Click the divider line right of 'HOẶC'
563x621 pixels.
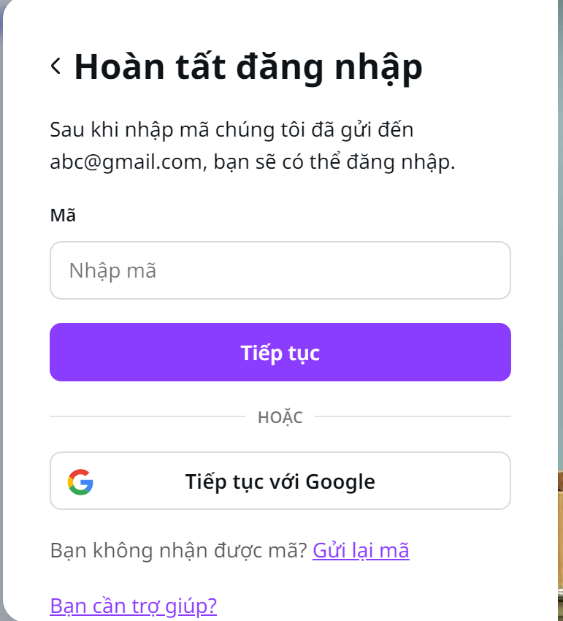coord(413,416)
